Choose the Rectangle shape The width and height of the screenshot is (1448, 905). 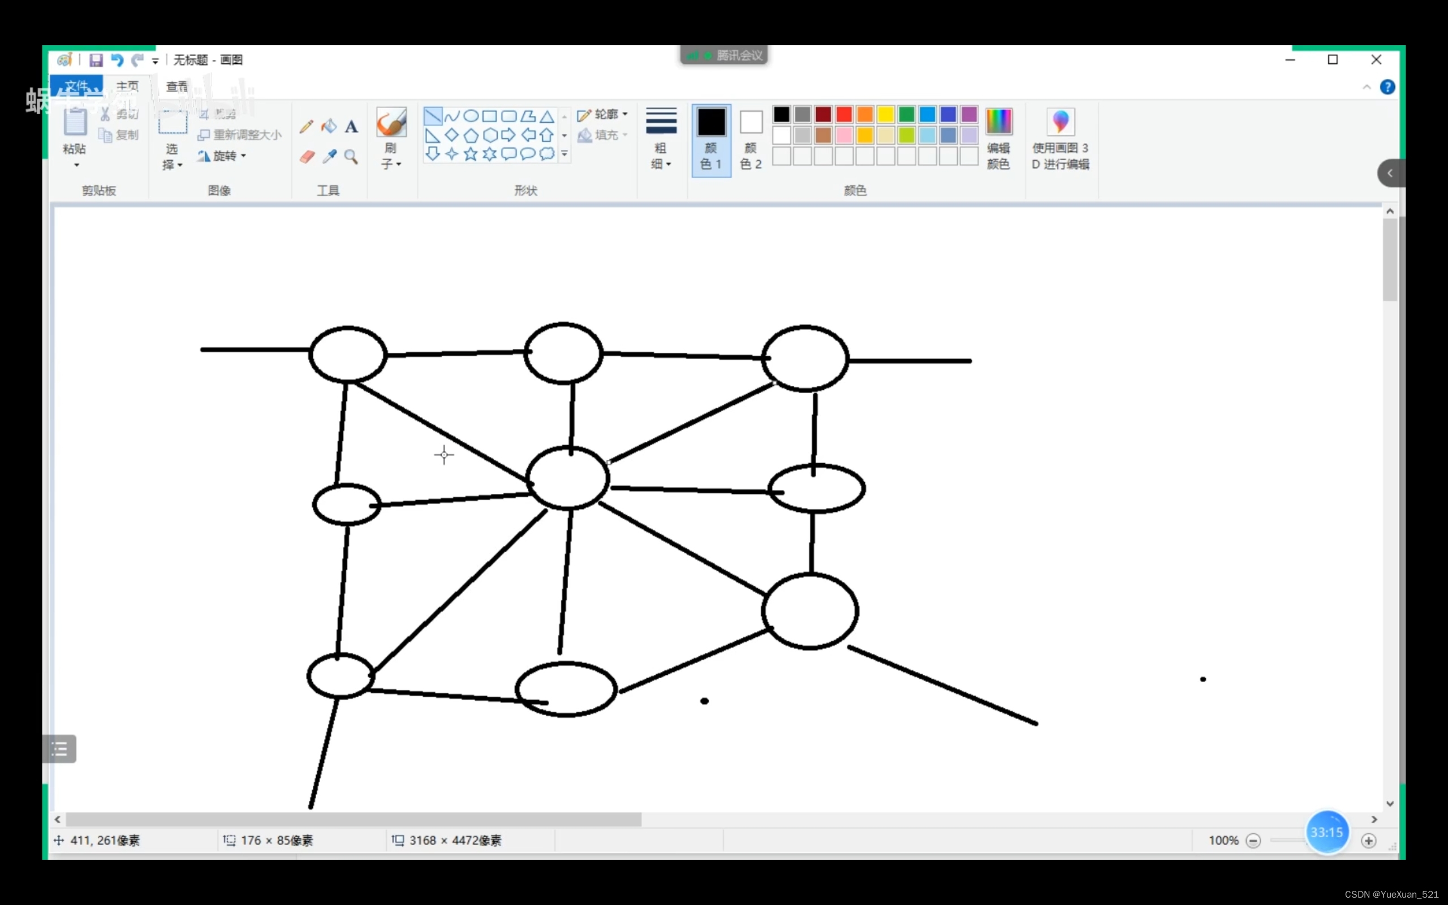pyautogui.click(x=489, y=115)
